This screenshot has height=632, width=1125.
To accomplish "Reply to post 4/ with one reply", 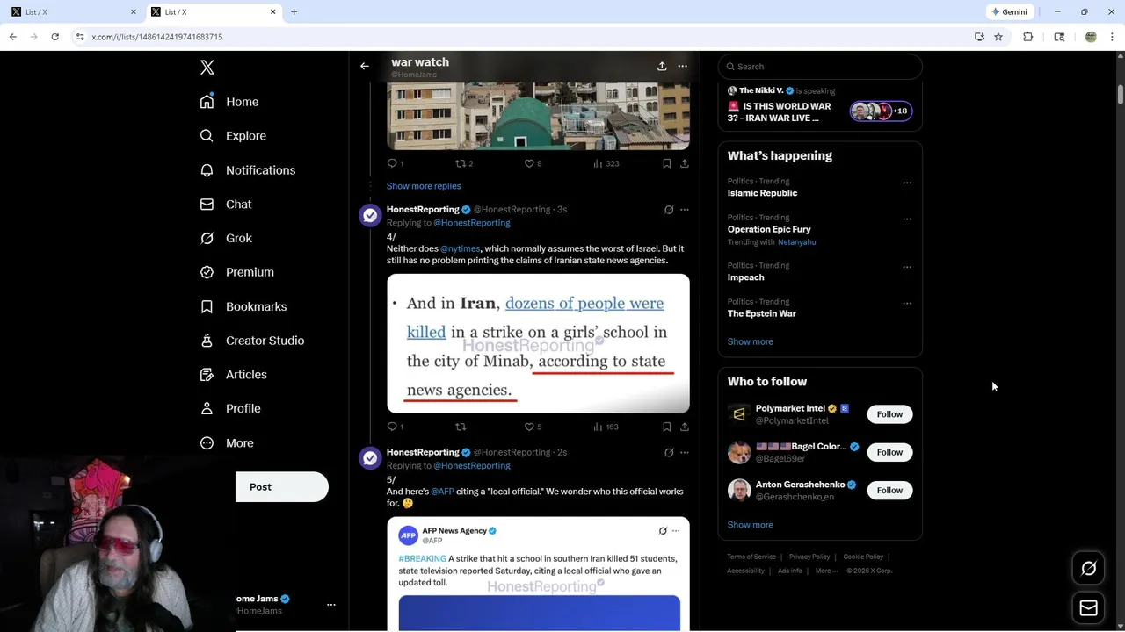I will [x=395, y=427].
